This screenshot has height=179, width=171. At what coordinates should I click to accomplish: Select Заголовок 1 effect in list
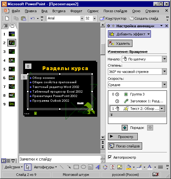coord(137,101)
